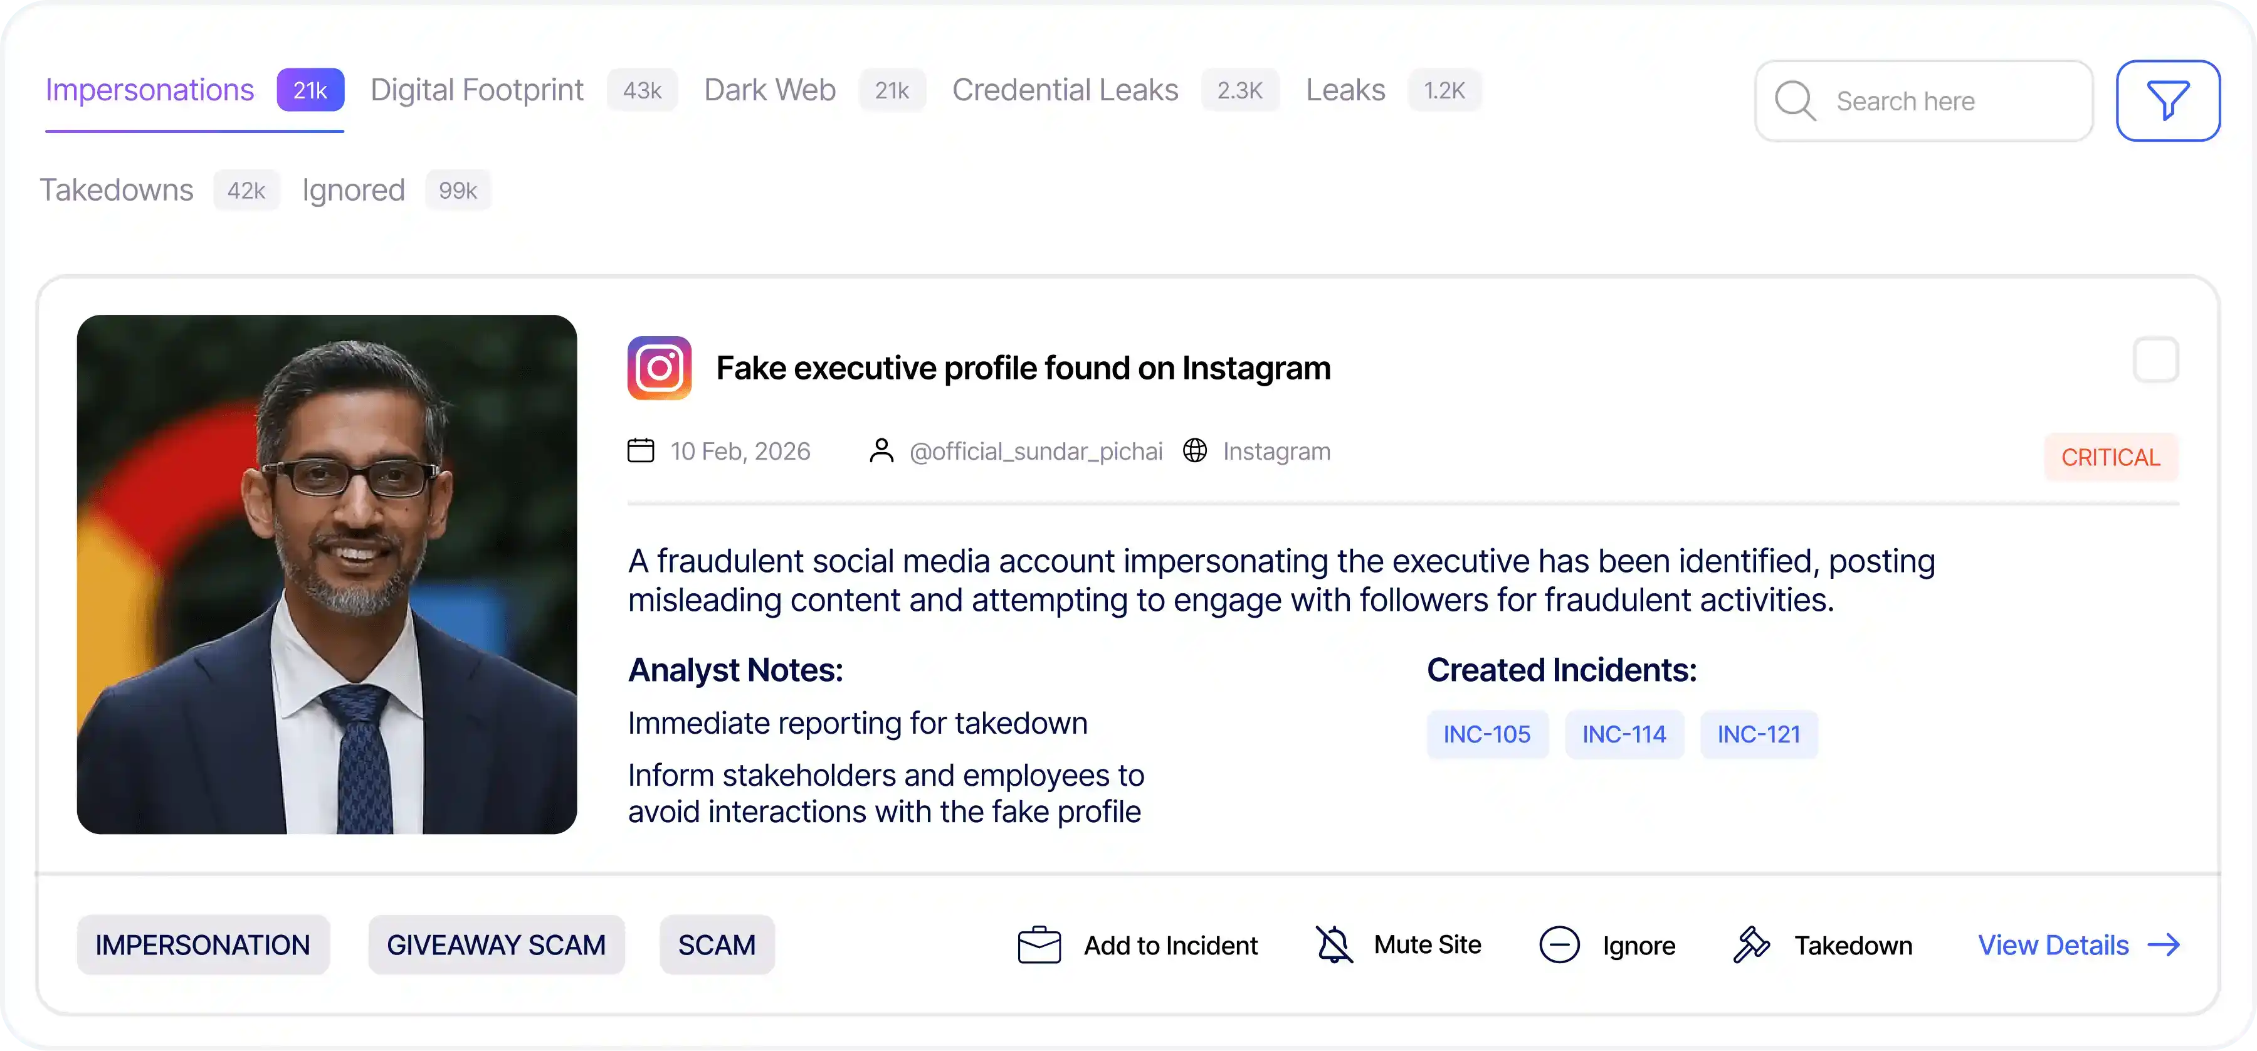Click the calendar icon beside the date
This screenshot has height=1051, width=2257.
(x=639, y=450)
